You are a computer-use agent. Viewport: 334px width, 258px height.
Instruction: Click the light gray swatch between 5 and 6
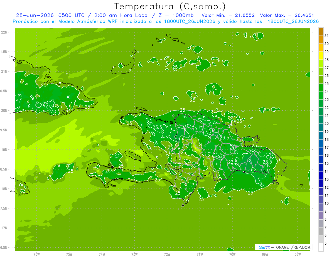pos(321,239)
